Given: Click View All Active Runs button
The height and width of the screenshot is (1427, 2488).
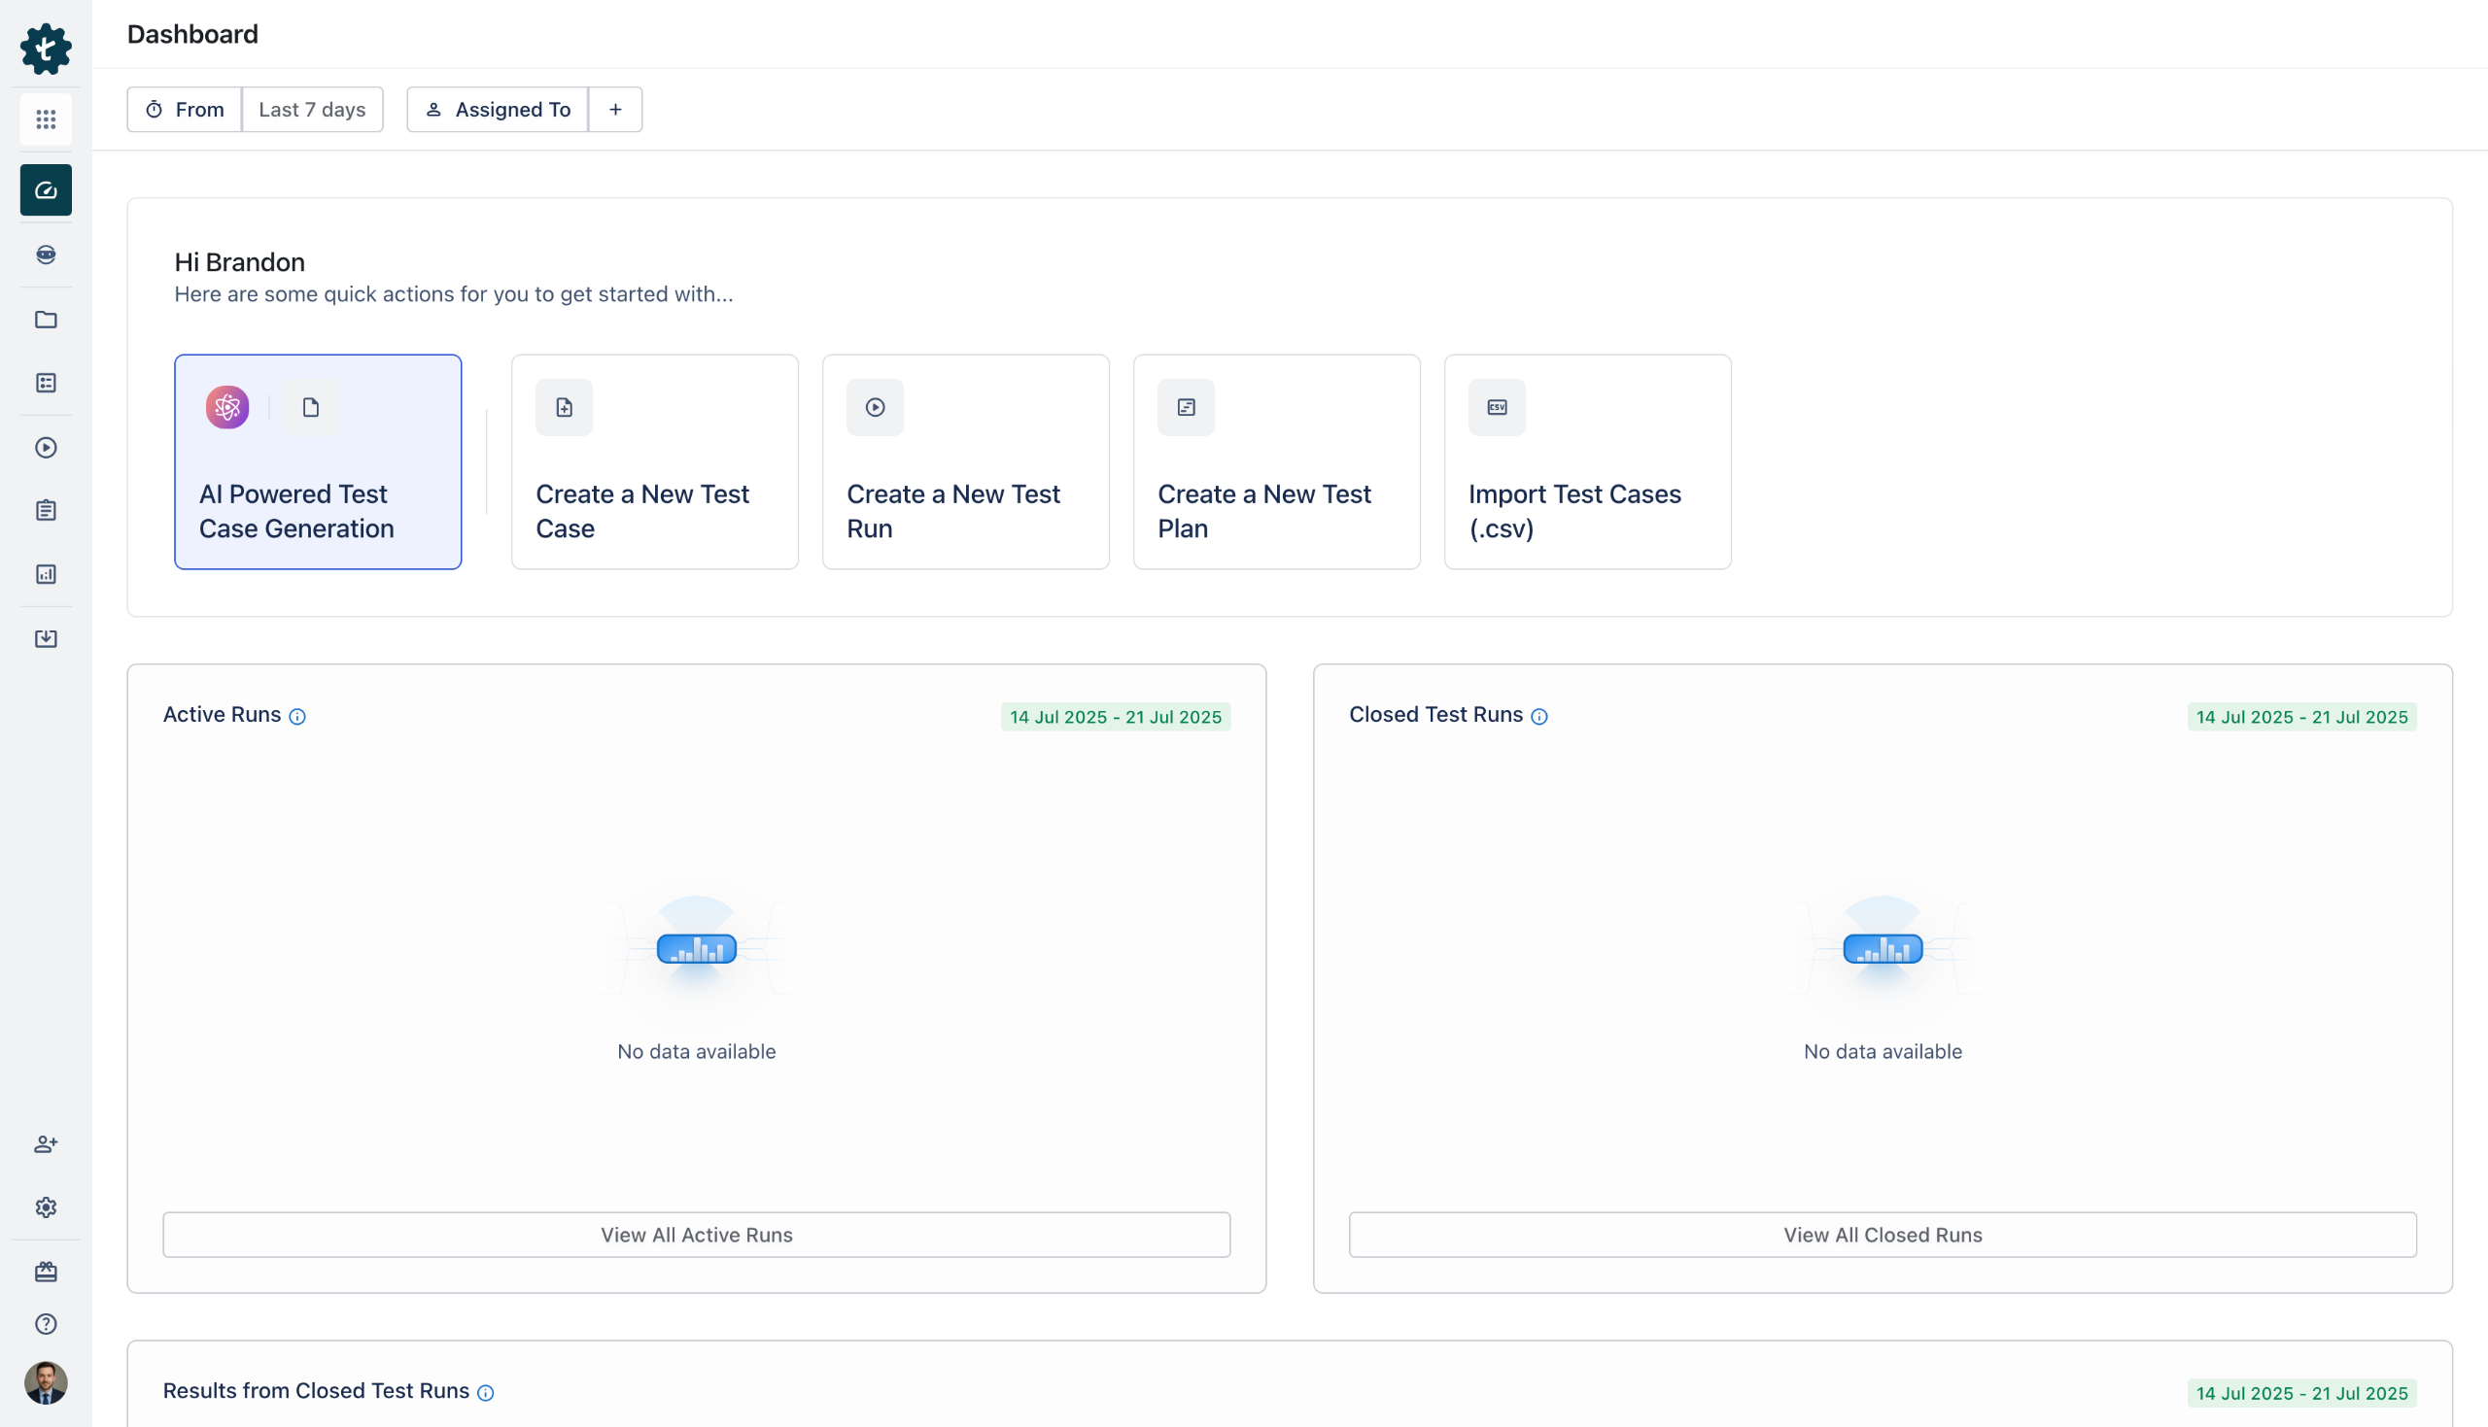Looking at the screenshot, I should pos(696,1235).
